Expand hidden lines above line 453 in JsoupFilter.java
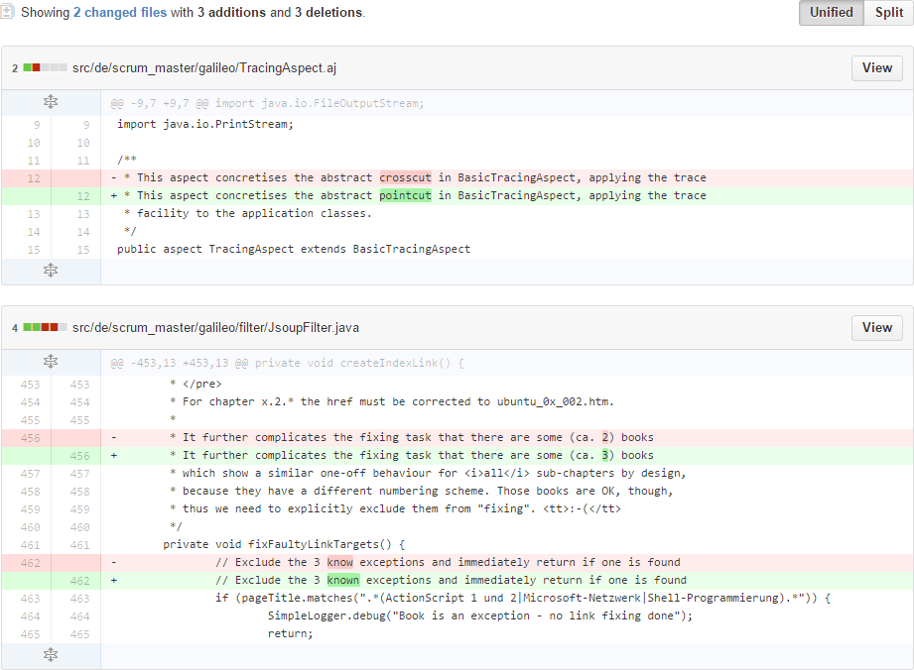Screen dimensions: 914x670 51,363
